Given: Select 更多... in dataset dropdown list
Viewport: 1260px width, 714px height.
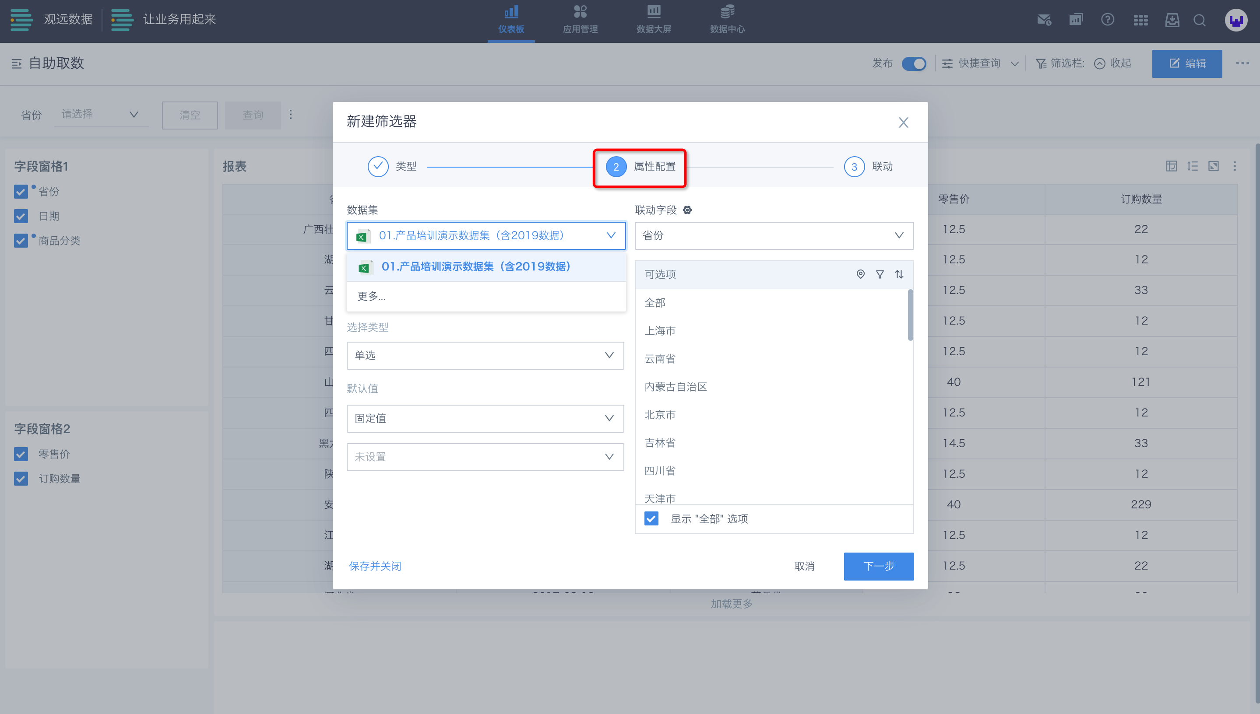Looking at the screenshot, I should (x=371, y=296).
